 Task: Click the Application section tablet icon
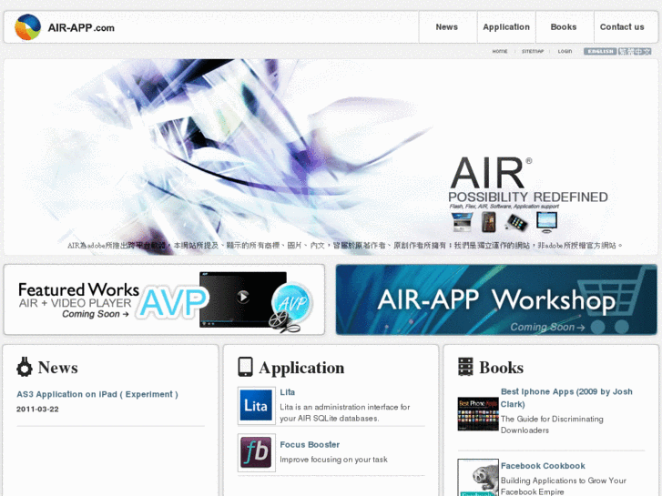point(245,367)
